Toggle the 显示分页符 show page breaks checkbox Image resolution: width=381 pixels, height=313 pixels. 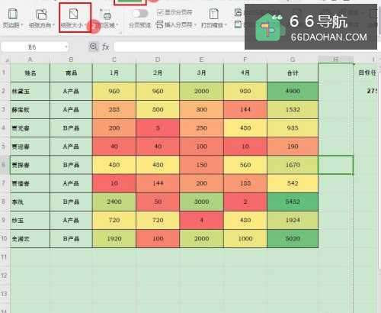pos(160,12)
